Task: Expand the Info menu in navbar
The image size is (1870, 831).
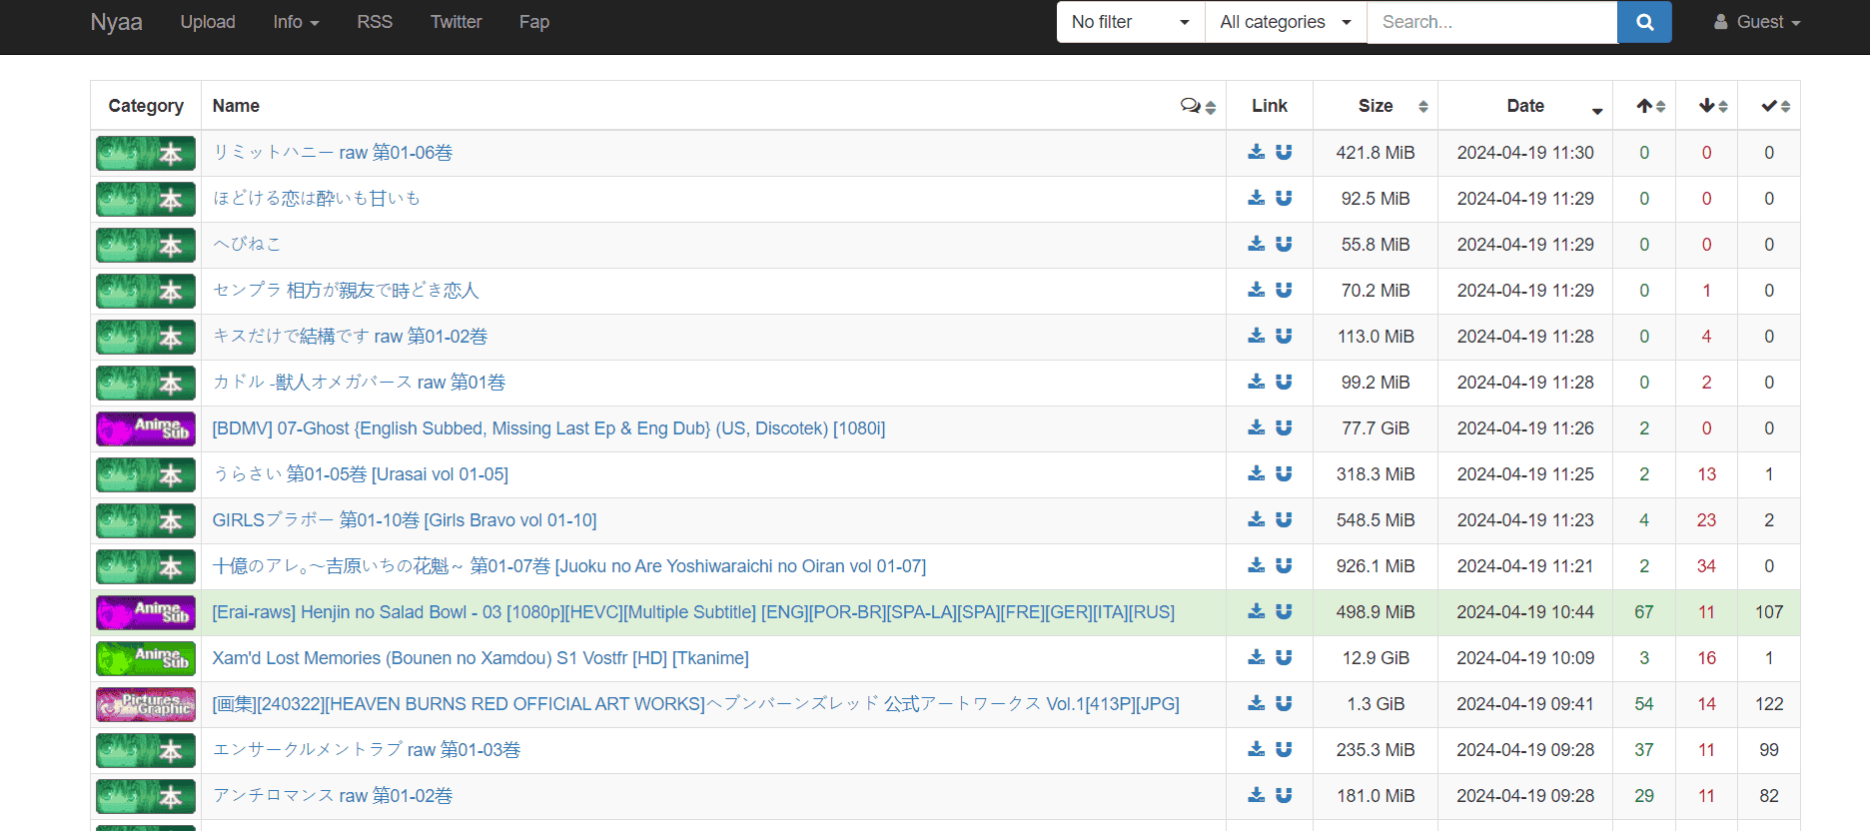Action: coord(296,22)
